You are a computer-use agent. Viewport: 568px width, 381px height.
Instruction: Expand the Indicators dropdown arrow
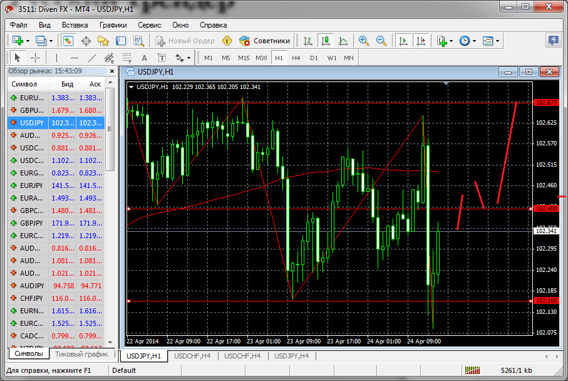pyautogui.click(x=451, y=41)
